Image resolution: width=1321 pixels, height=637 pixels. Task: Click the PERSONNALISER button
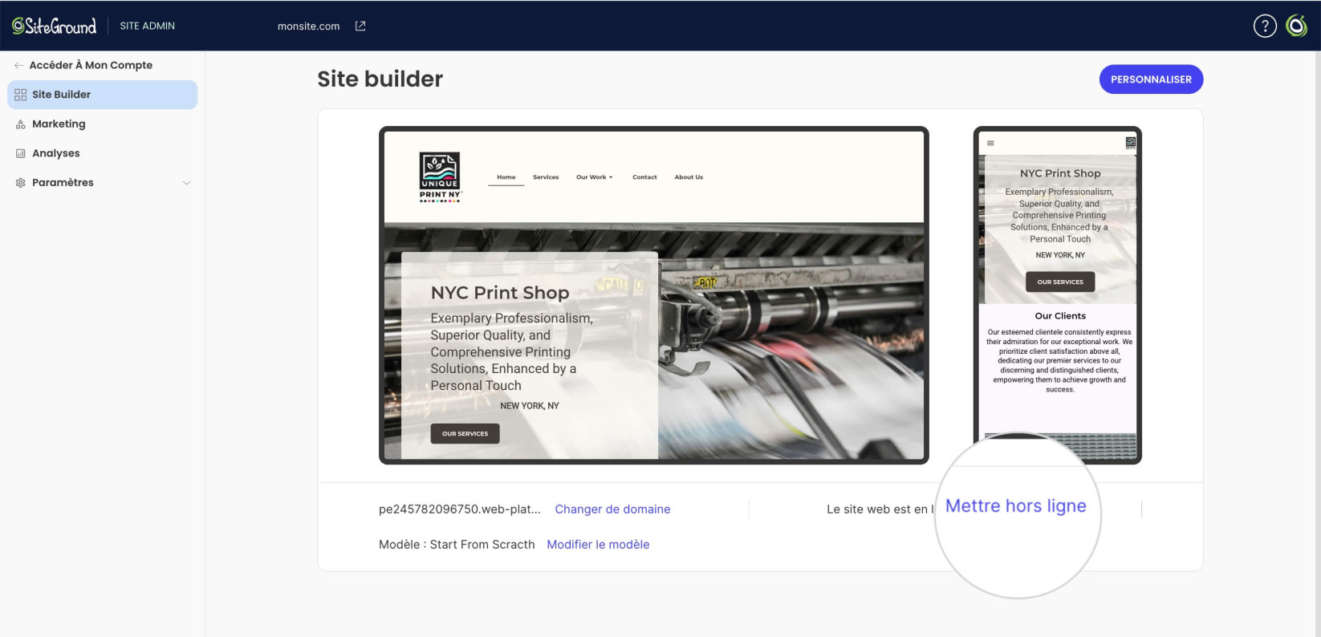pyautogui.click(x=1151, y=79)
